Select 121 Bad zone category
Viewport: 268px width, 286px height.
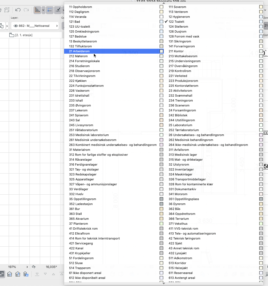[75, 22]
